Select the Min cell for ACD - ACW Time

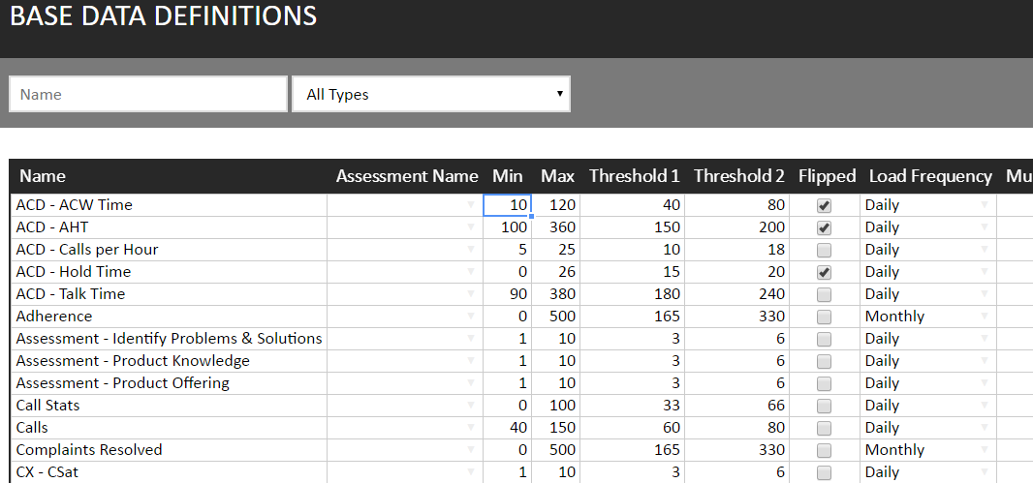[x=507, y=205]
